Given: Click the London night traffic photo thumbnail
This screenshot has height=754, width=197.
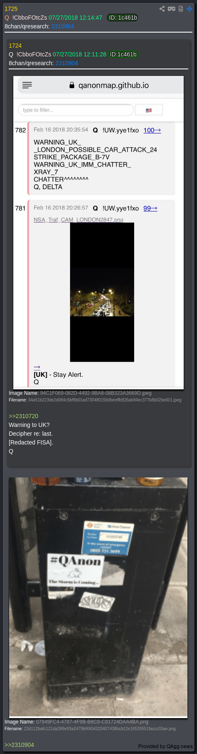Looking at the screenshot, I should point(102,292).
